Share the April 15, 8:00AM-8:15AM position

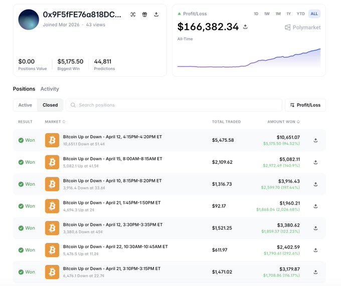pos(316,162)
